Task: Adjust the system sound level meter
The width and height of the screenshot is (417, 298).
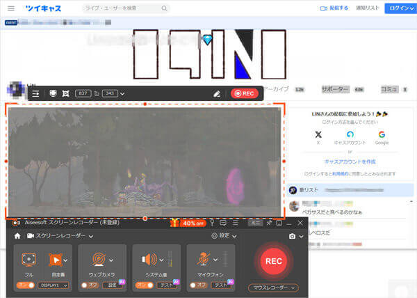Action: pyautogui.click(x=170, y=258)
